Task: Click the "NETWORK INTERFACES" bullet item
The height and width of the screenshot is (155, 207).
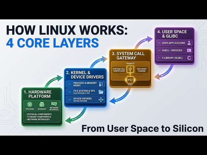Action: (38, 119)
